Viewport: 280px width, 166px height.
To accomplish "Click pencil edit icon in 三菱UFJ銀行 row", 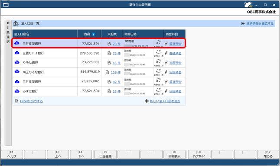I will click(166, 53).
